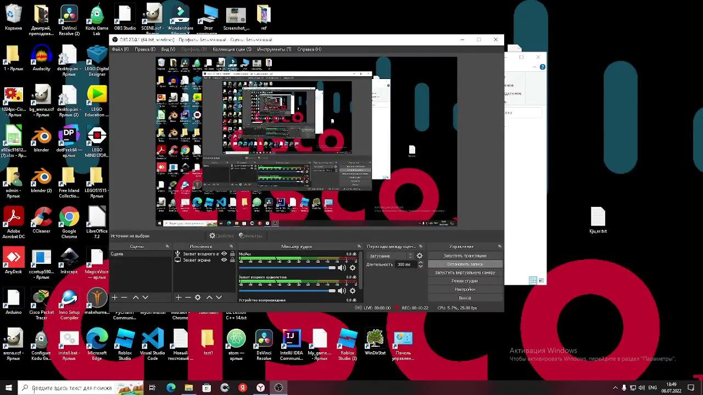Toggle visibility of Захват входного а... source
Image resolution: width=703 pixels, height=395 pixels.
pyautogui.click(x=224, y=254)
